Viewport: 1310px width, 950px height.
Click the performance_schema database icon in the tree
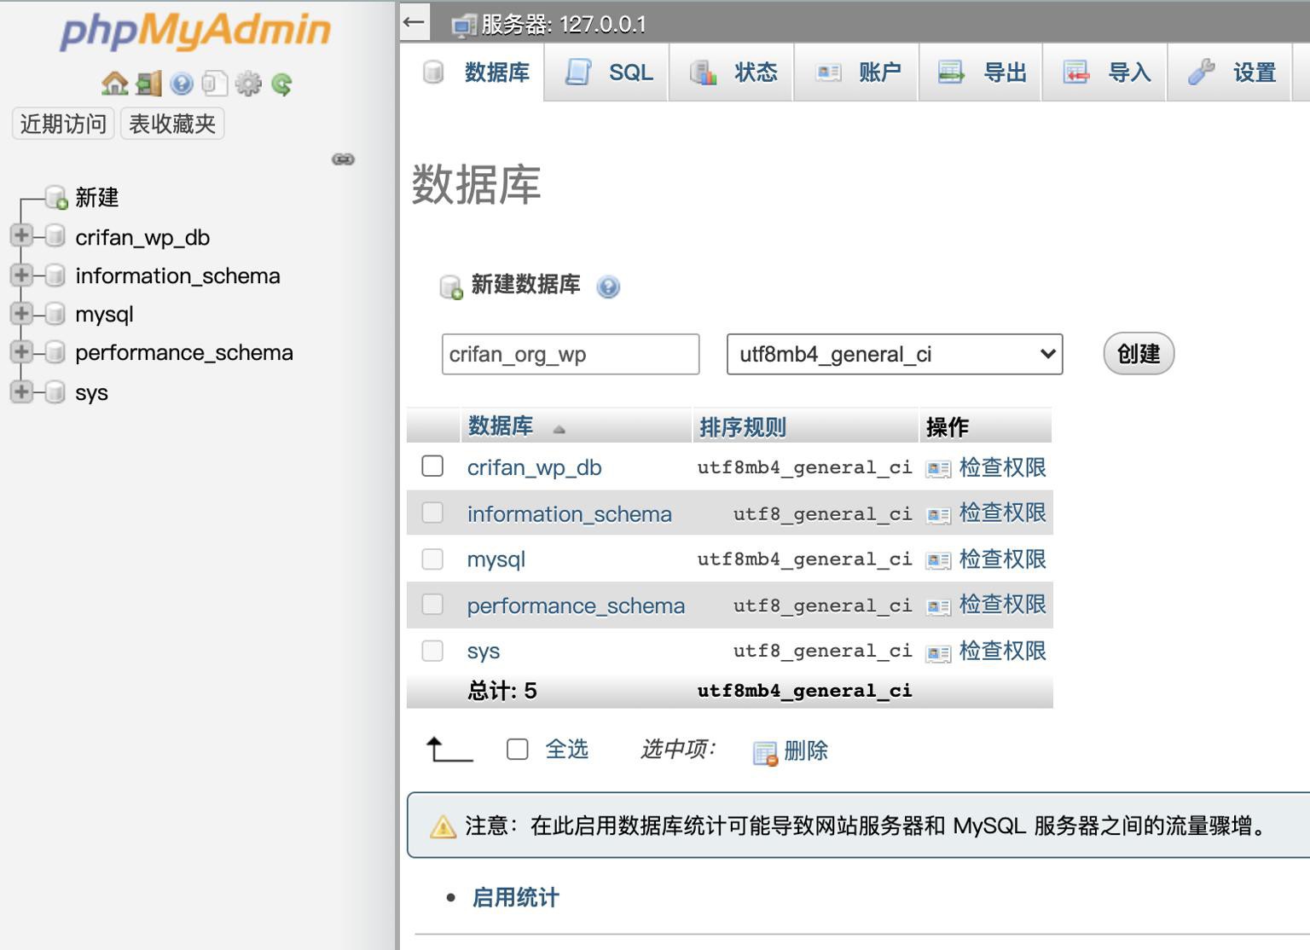tap(55, 352)
